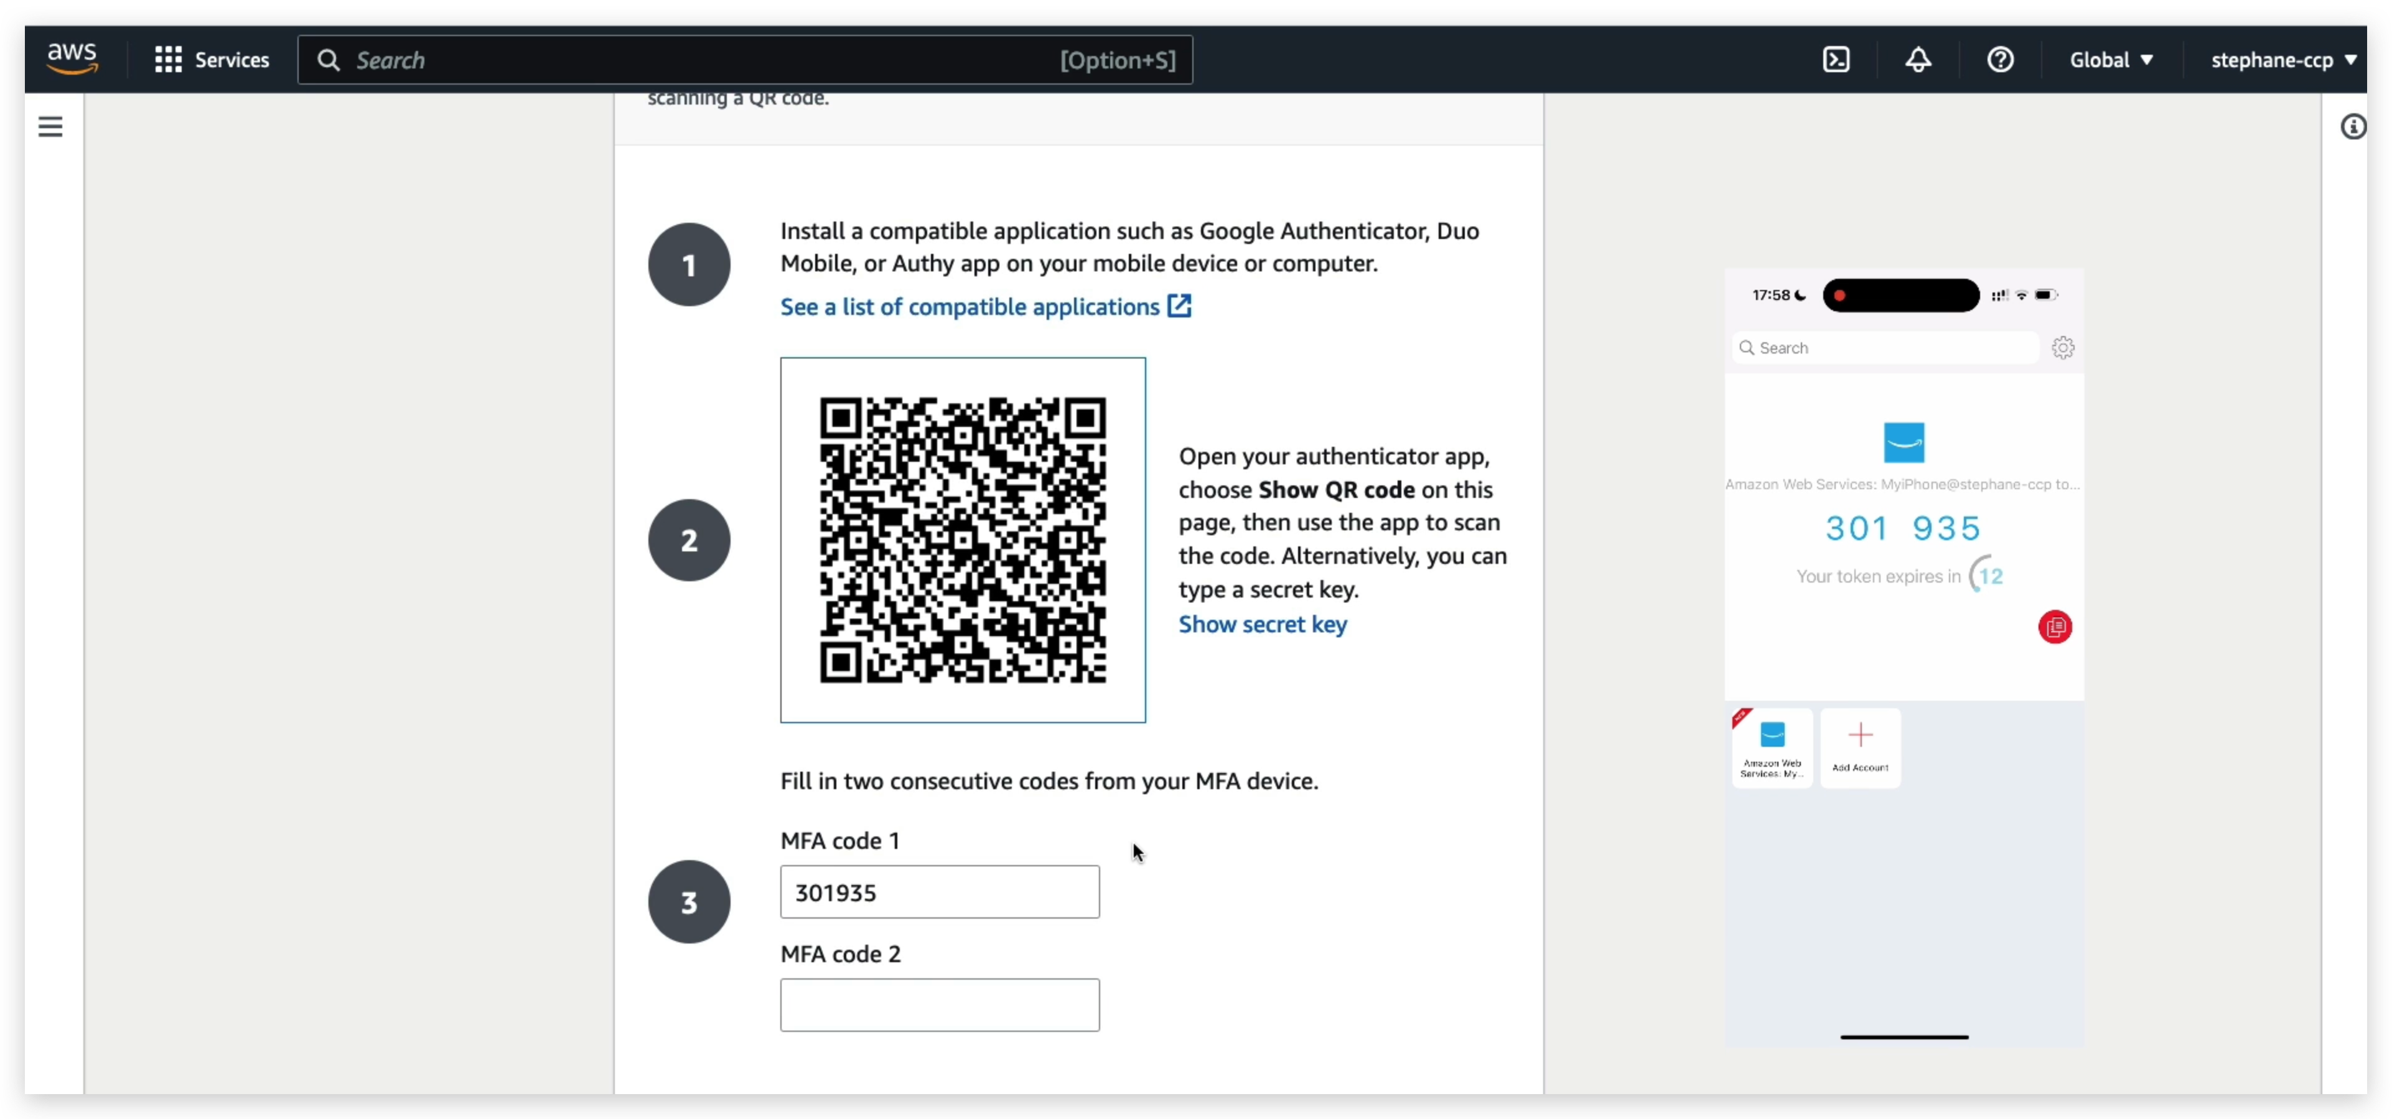
Task: Open the Help question mark icon
Action: (x=2001, y=59)
